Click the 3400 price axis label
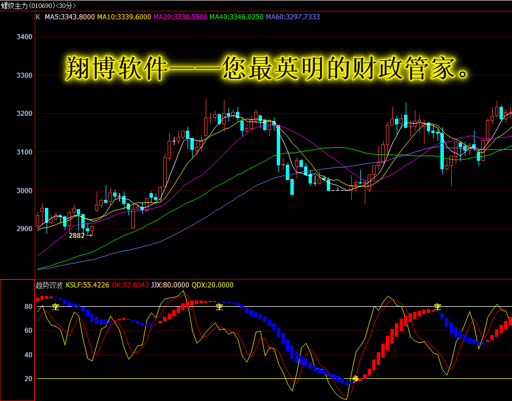Screen dimensions: 512x401 click(x=24, y=37)
